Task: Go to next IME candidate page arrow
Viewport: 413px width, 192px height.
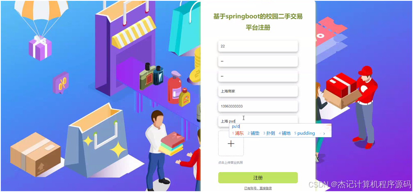Action: (x=324, y=134)
